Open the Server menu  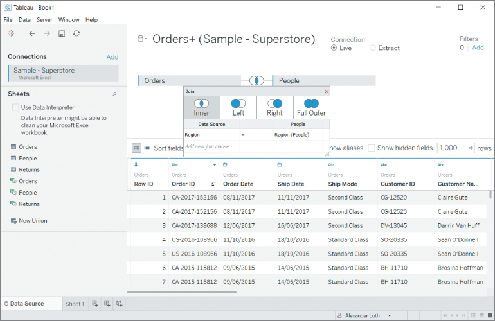44,19
